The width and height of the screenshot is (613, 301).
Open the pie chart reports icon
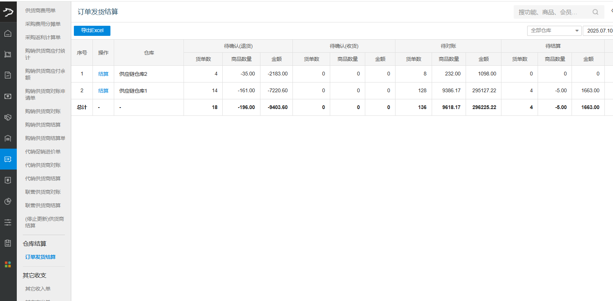tap(8, 201)
